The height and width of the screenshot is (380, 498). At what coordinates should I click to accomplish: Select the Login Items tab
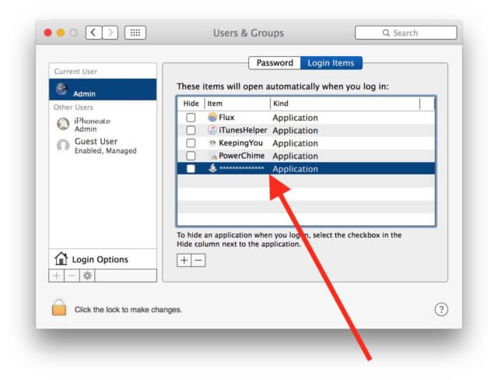[x=331, y=63]
